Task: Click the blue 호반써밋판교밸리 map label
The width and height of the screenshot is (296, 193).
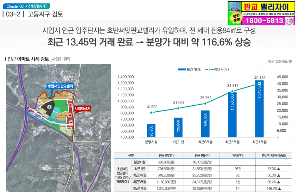Action: tap(60, 86)
